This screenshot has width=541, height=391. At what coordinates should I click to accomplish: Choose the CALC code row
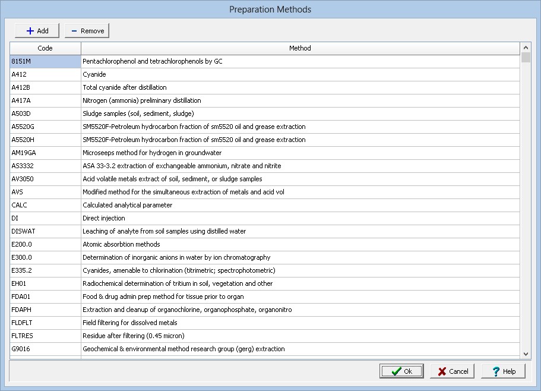[45, 205]
